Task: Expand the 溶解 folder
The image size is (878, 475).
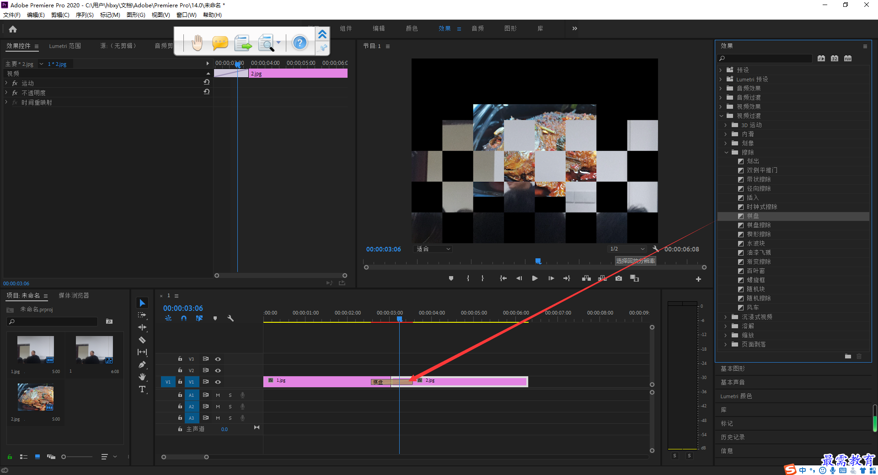Action: (x=726, y=326)
